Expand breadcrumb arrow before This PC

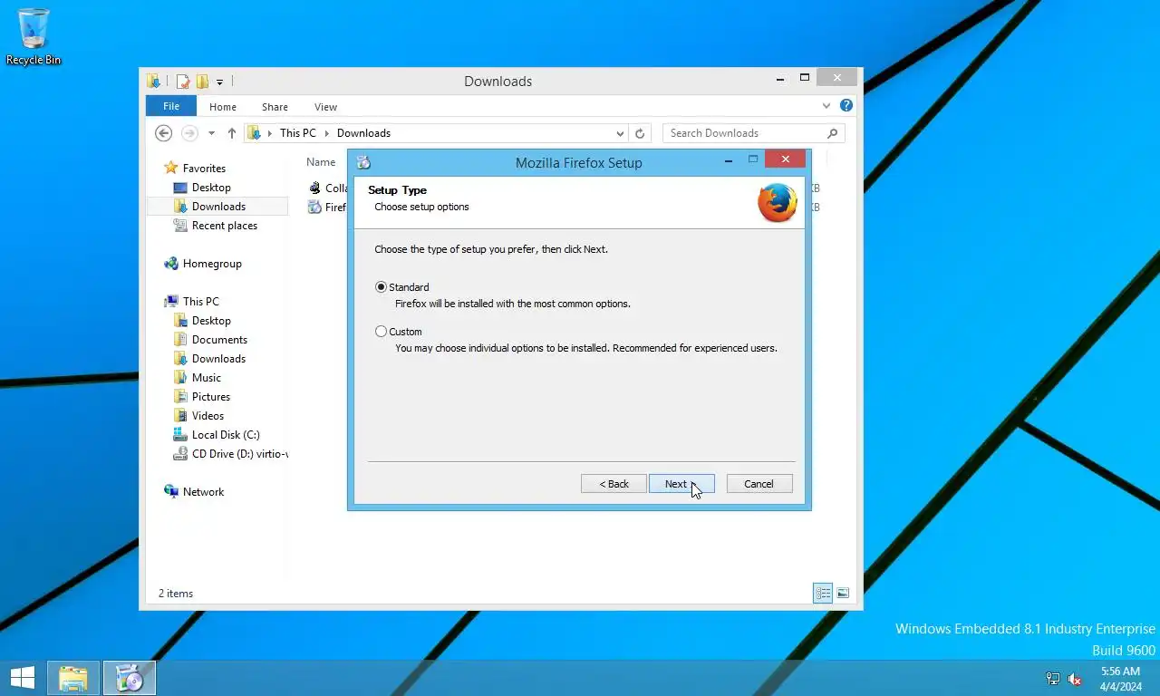(269, 133)
